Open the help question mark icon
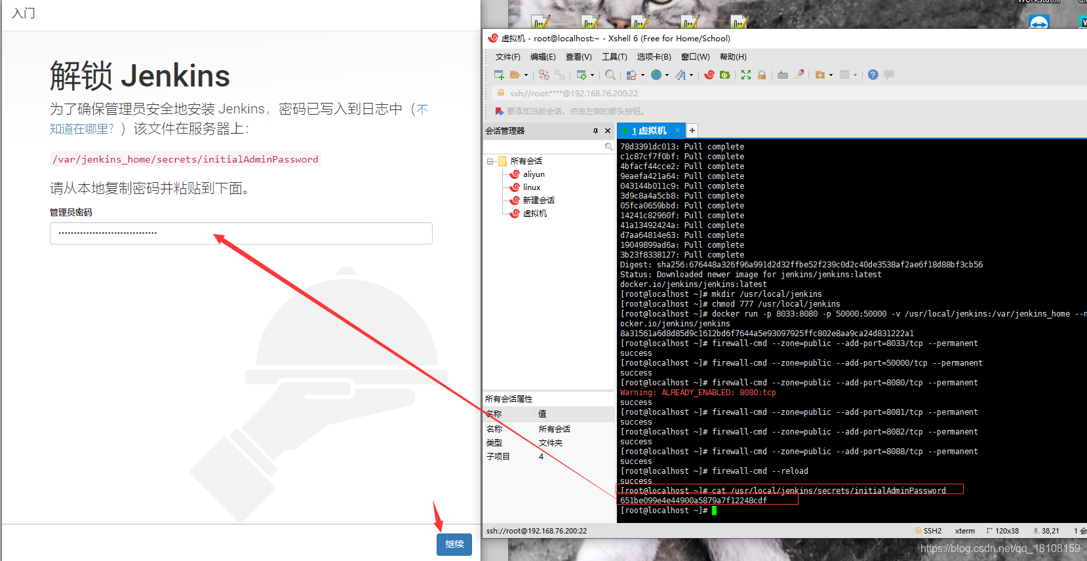This screenshot has width=1087, height=561. (x=873, y=75)
